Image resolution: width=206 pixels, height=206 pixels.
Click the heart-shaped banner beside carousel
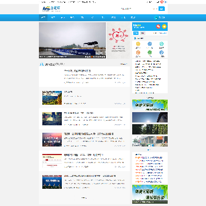(118, 41)
